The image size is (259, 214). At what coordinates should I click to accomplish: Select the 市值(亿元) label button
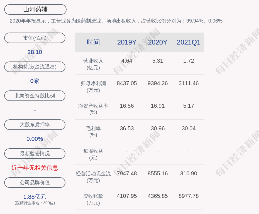tap(35, 38)
